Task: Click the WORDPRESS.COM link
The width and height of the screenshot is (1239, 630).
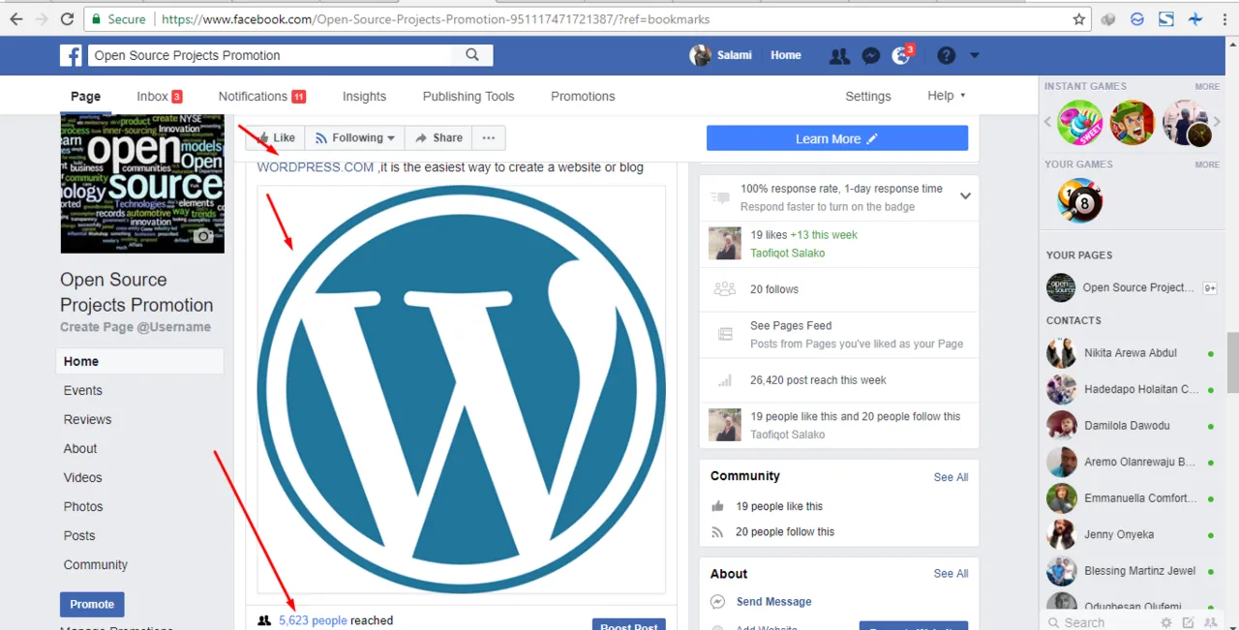Action: click(316, 167)
